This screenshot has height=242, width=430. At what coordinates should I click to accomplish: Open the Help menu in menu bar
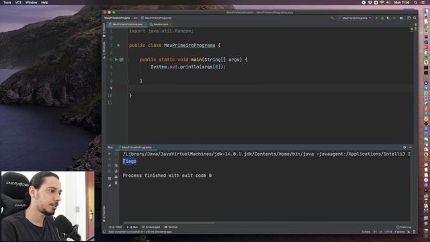pyautogui.click(x=44, y=3)
